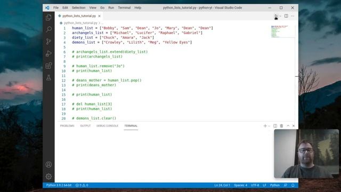Screen dimensions: 341x192
Task: Open the Testing flask view
Action: tap(48, 77)
